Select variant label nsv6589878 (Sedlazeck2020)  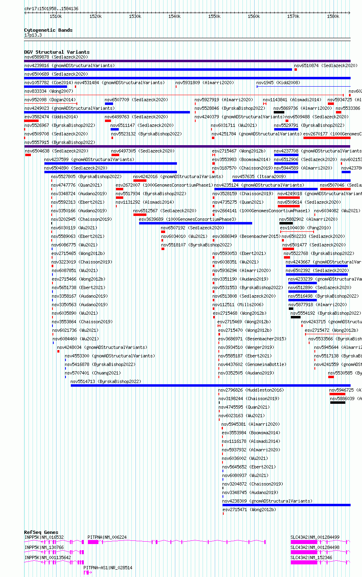point(56,57)
